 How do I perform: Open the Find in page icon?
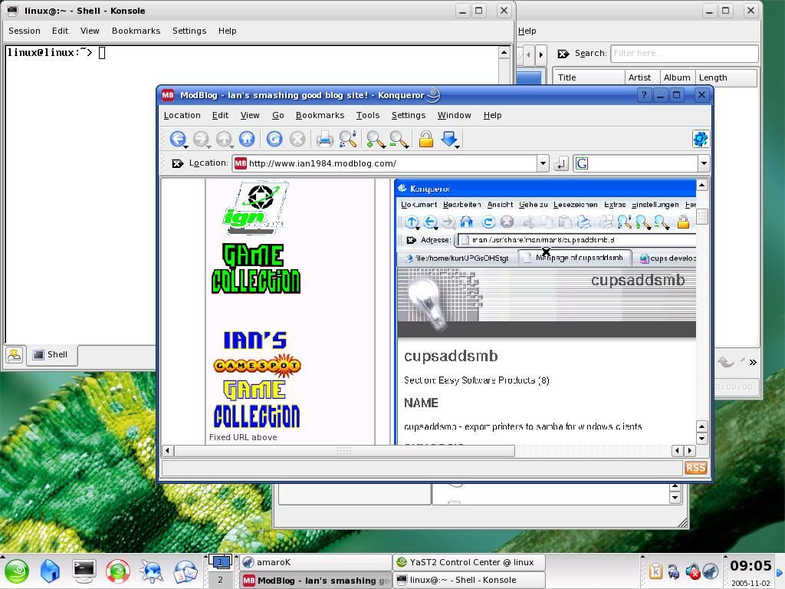click(x=347, y=139)
